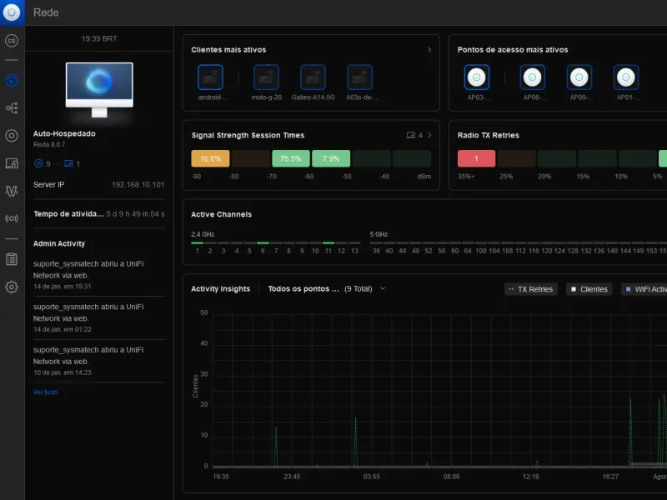Expand the Clientes mais ativos panel

pyautogui.click(x=429, y=50)
